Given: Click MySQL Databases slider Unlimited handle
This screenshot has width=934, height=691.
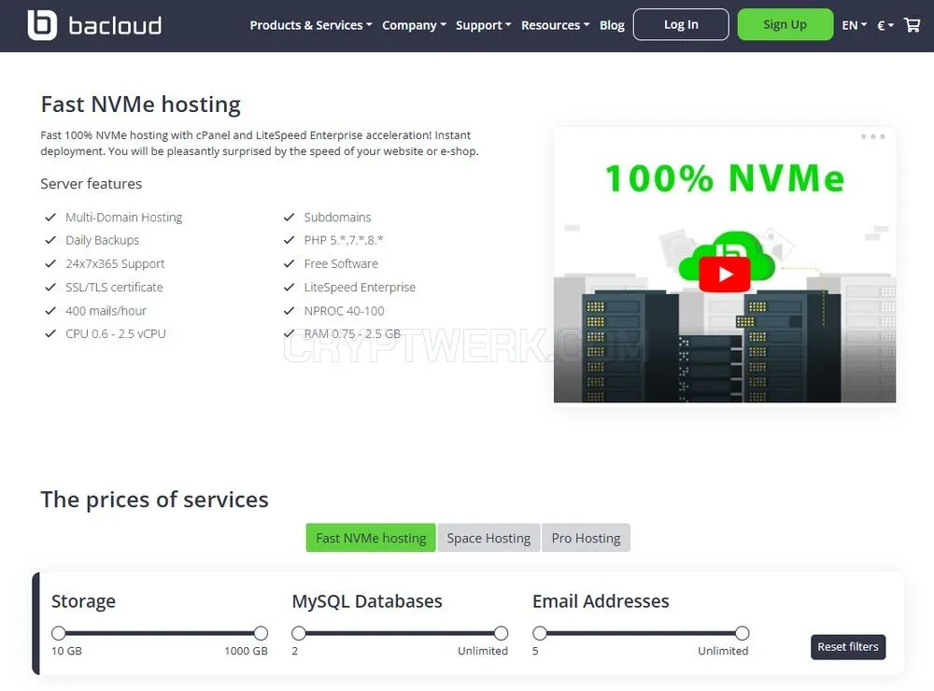Looking at the screenshot, I should (x=501, y=632).
